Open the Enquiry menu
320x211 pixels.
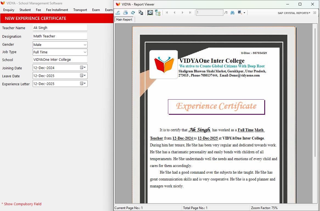(x=9, y=10)
